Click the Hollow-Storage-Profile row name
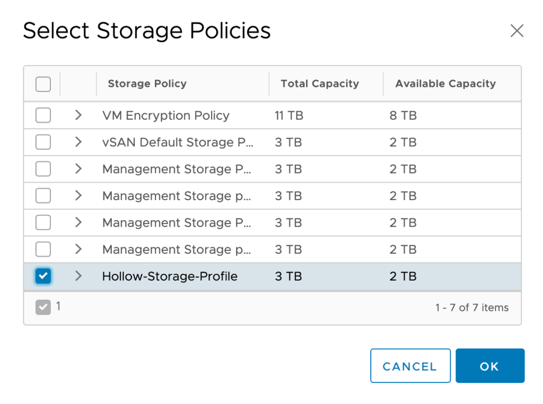The width and height of the screenshot is (543, 404). tap(170, 276)
